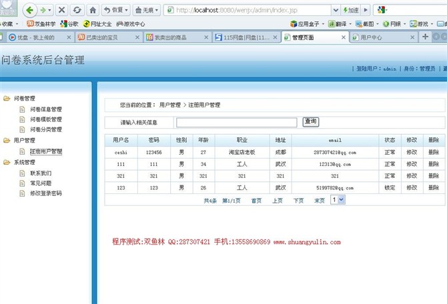Click the 查询 search button
The image size is (447, 304).
click(310, 122)
